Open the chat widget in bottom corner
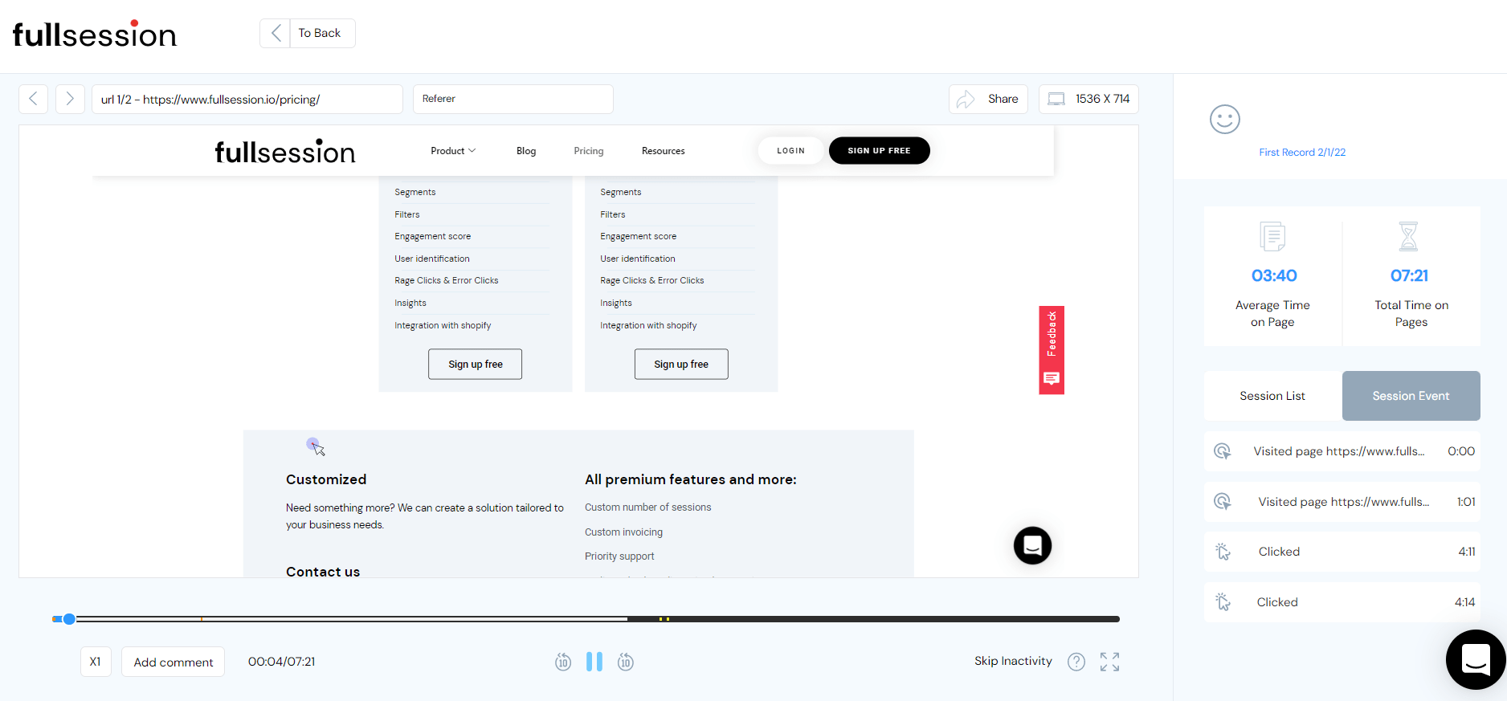1507x701 pixels. [1475, 659]
